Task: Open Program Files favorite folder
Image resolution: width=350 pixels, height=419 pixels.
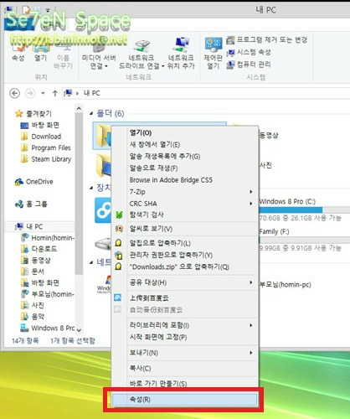Action: click(46, 147)
